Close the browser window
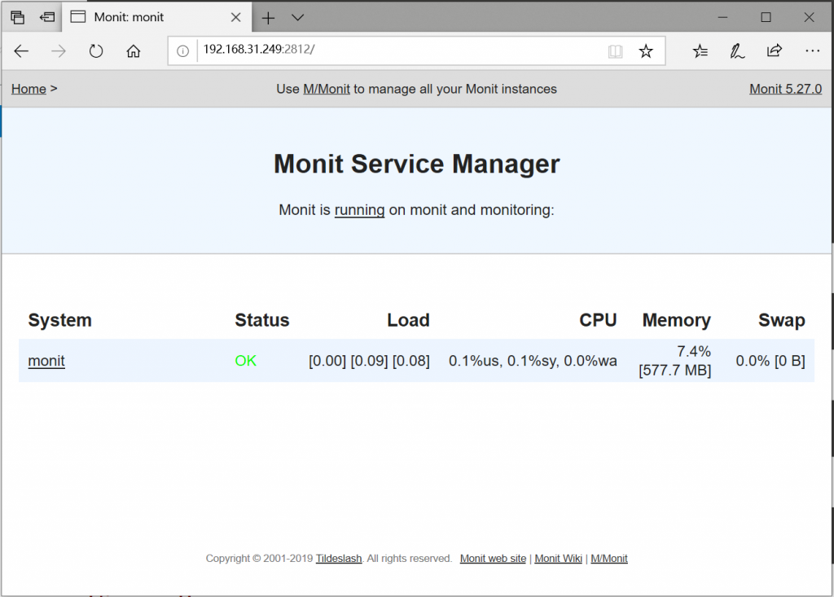 [x=809, y=17]
